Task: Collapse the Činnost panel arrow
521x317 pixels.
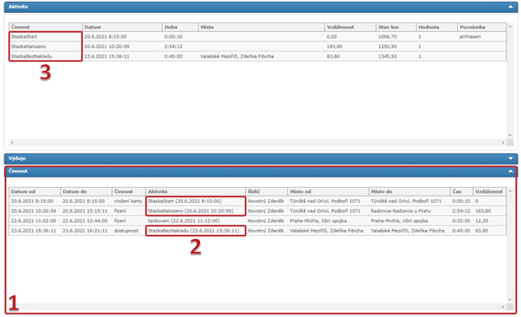Action: pos(511,171)
